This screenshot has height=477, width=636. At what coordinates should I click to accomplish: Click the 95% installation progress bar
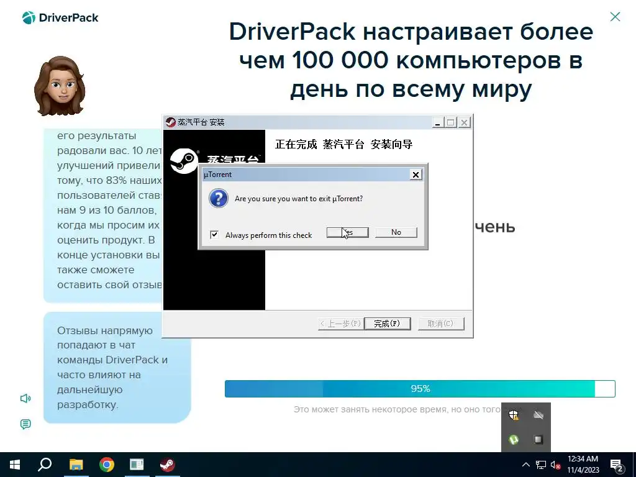tap(420, 389)
